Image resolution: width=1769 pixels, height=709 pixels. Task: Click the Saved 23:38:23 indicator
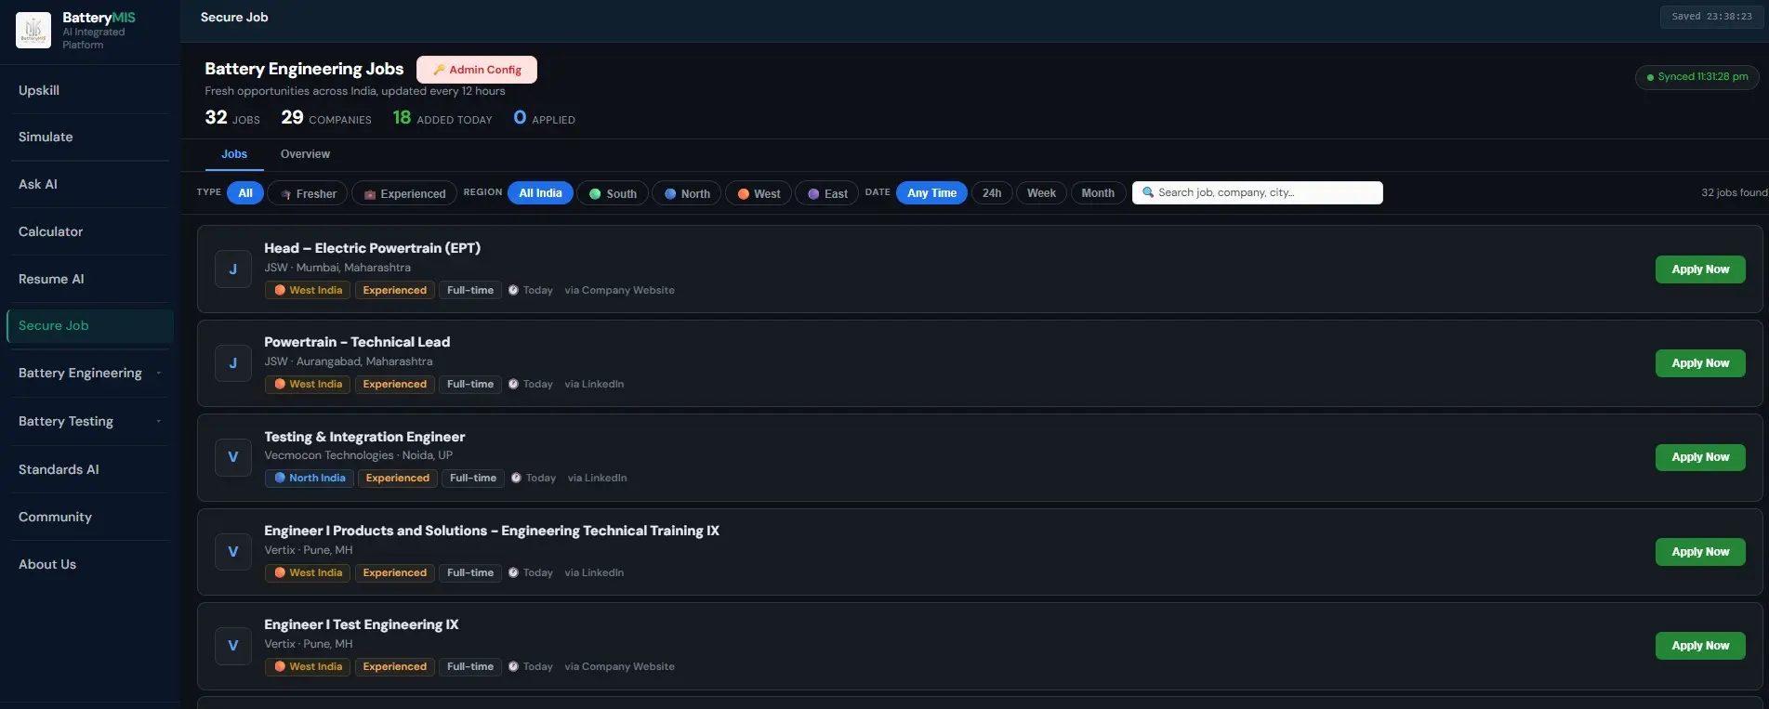point(1711,17)
